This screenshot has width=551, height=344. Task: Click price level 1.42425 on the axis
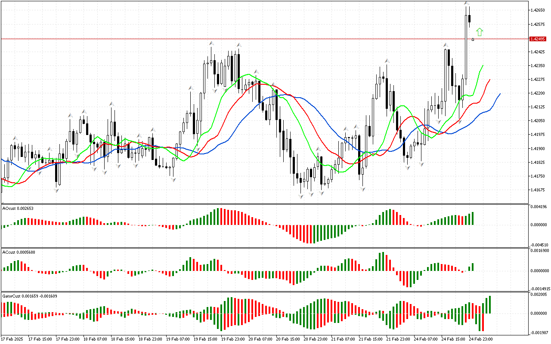[x=538, y=52]
